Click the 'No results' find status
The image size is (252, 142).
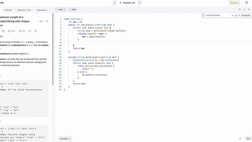[x=246, y=15]
